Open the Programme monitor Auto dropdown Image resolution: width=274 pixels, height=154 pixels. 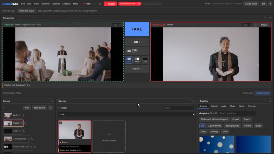tap(247, 25)
